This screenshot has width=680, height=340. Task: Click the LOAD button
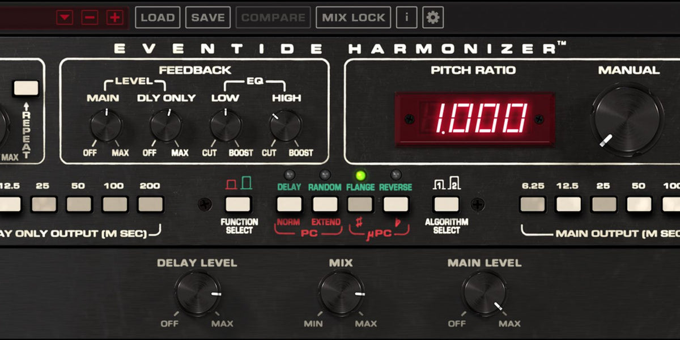(158, 17)
